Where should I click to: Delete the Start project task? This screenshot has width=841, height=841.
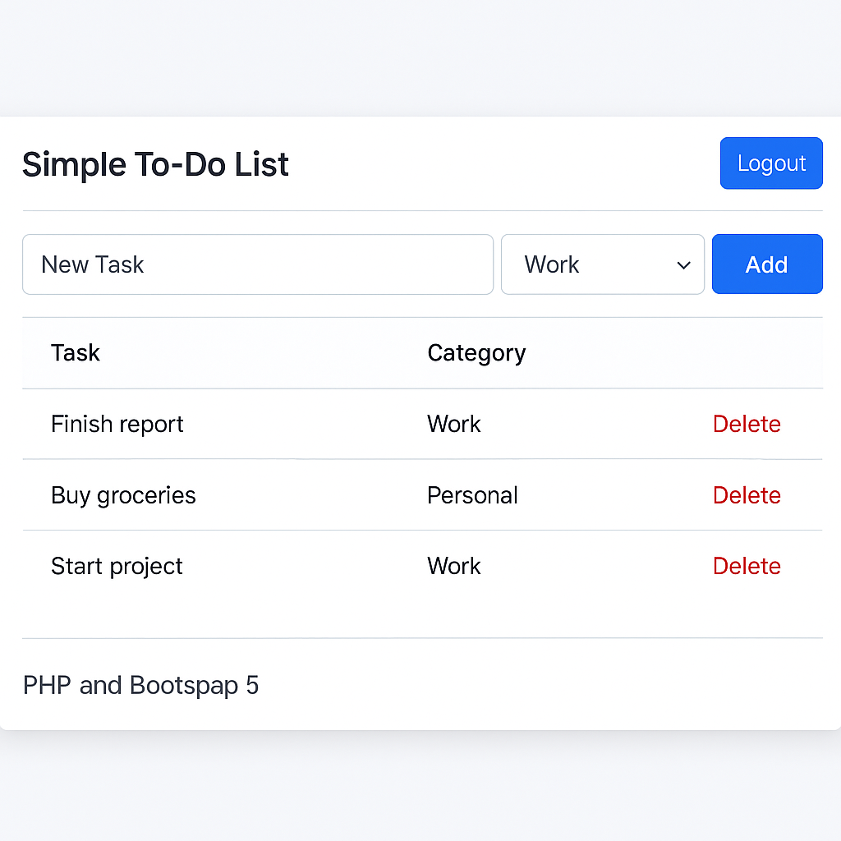pyautogui.click(x=746, y=566)
